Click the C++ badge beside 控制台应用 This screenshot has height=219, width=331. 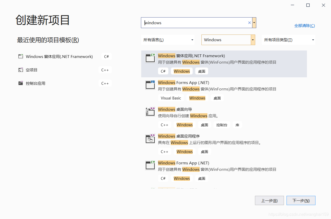(x=105, y=83)
